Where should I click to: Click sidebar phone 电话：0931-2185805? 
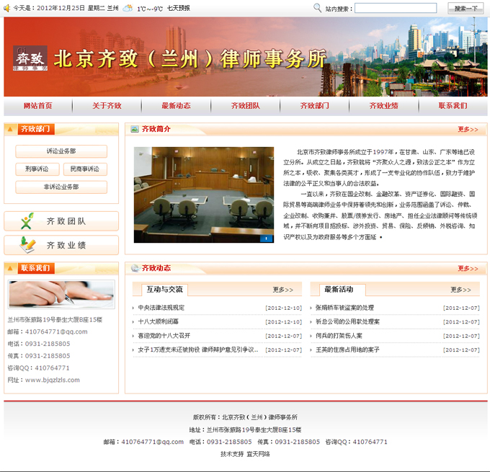pos(39,344)
